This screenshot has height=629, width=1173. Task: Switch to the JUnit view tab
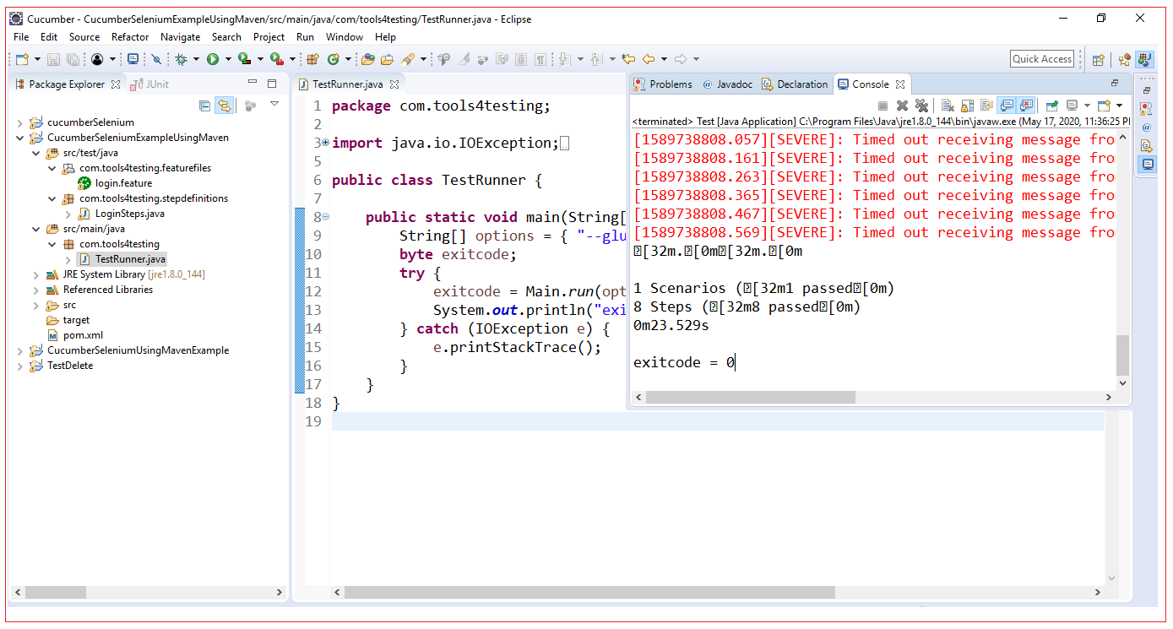149,84
